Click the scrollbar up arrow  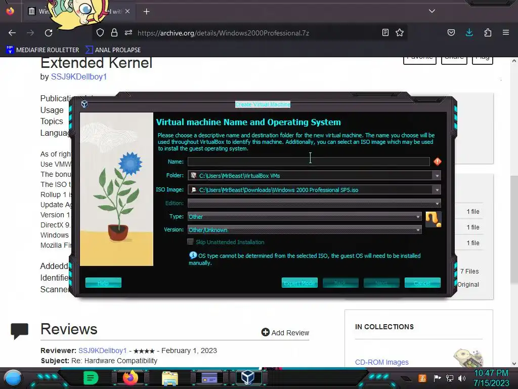pos(514,61)
